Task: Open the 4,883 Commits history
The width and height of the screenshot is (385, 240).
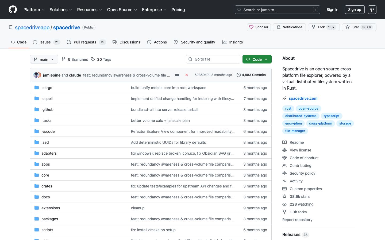Action: [251, 75]
